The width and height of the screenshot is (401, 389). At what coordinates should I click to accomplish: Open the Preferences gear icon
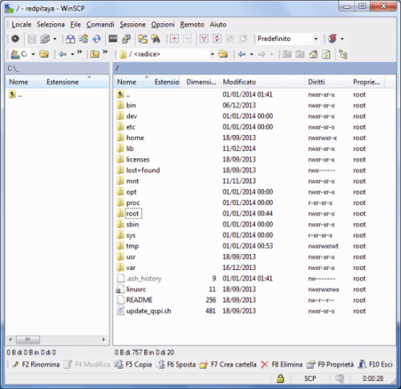(x=15, y=39)
